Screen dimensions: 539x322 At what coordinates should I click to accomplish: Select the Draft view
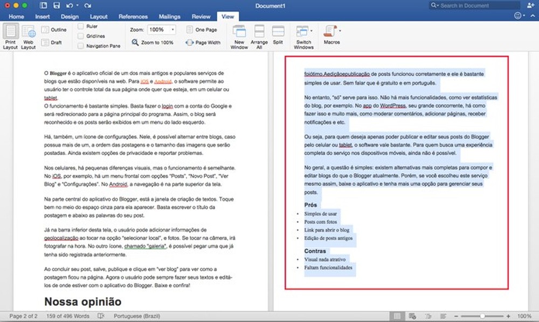(x=52, y=42)
